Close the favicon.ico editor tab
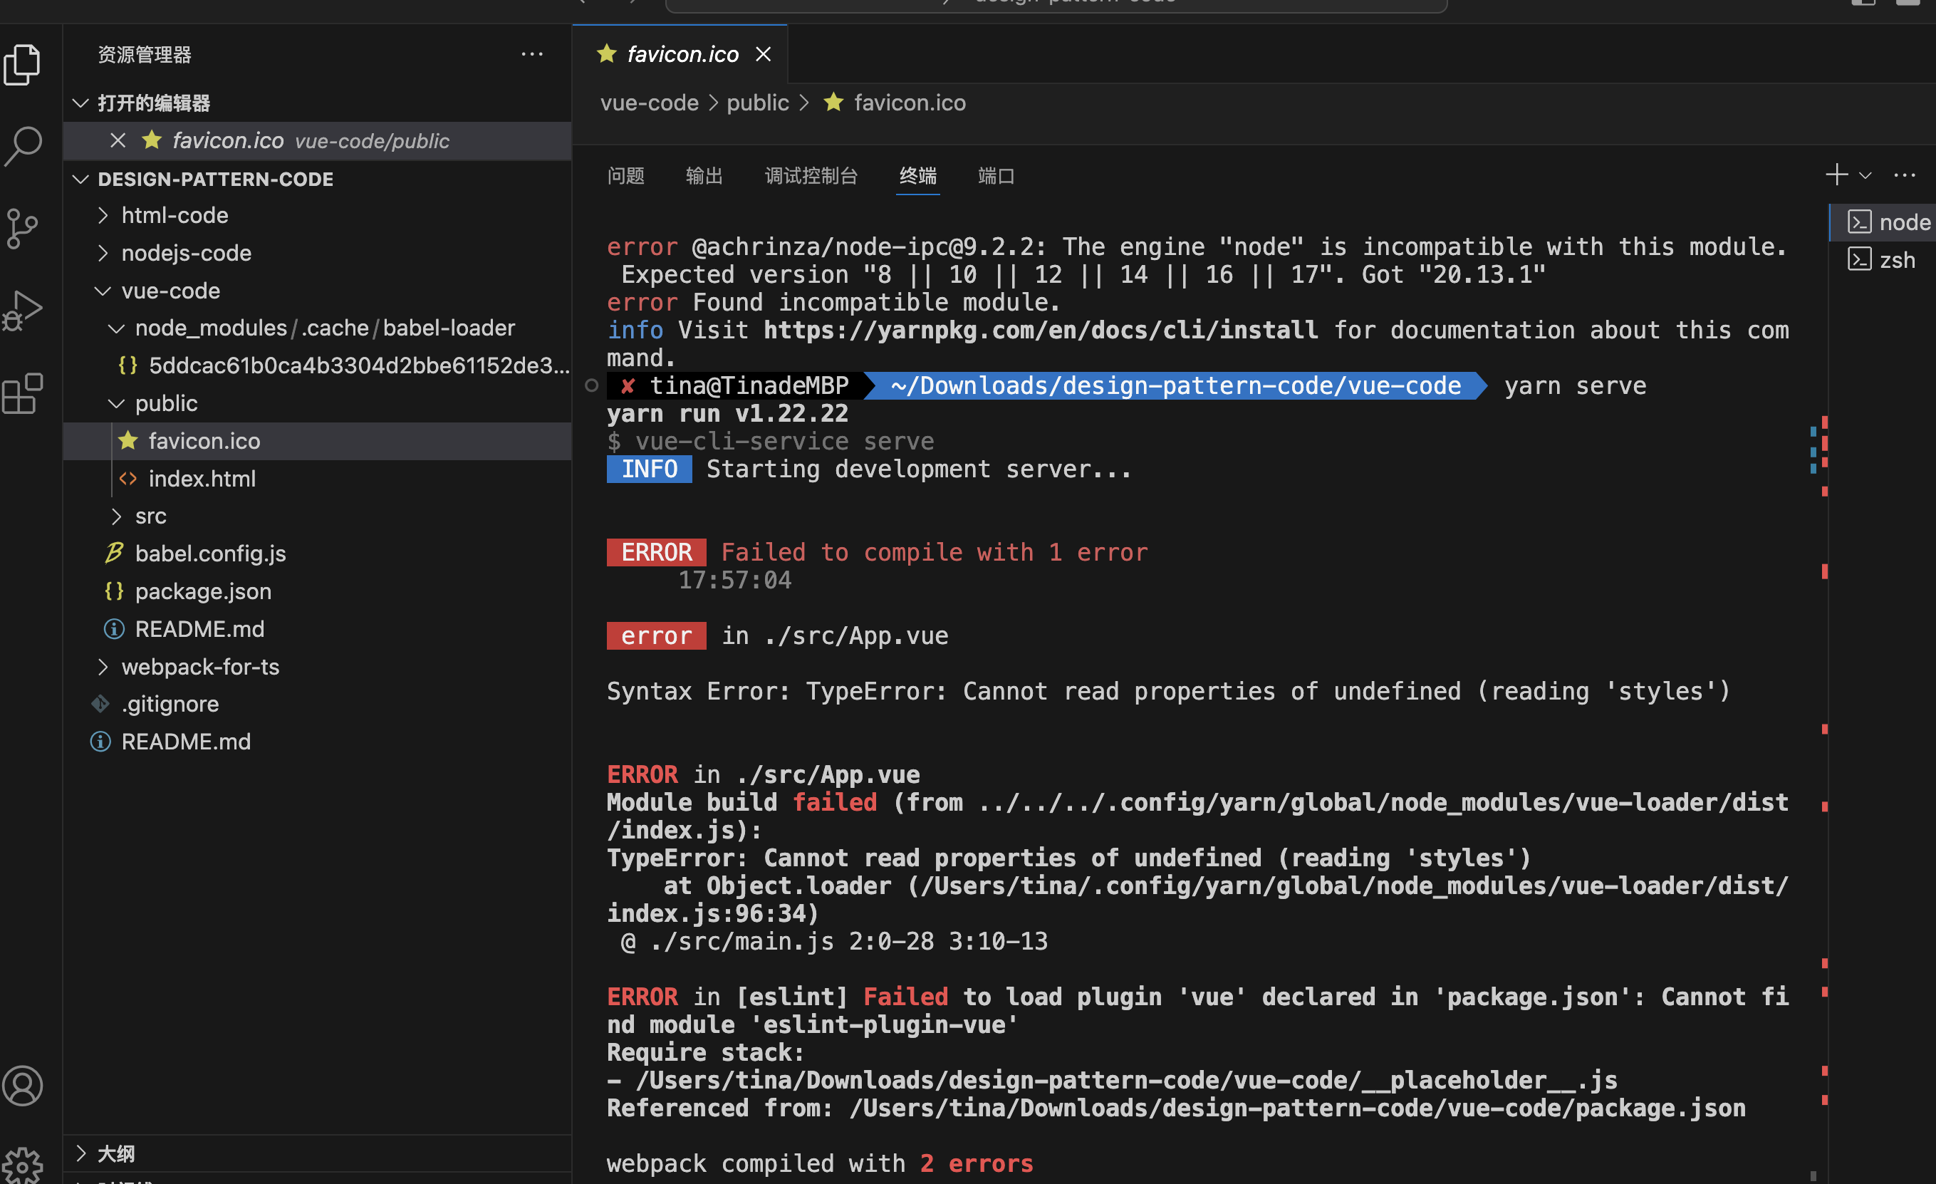Image resolution: width=1936 pixels, height=1184 pixels. 763,54
